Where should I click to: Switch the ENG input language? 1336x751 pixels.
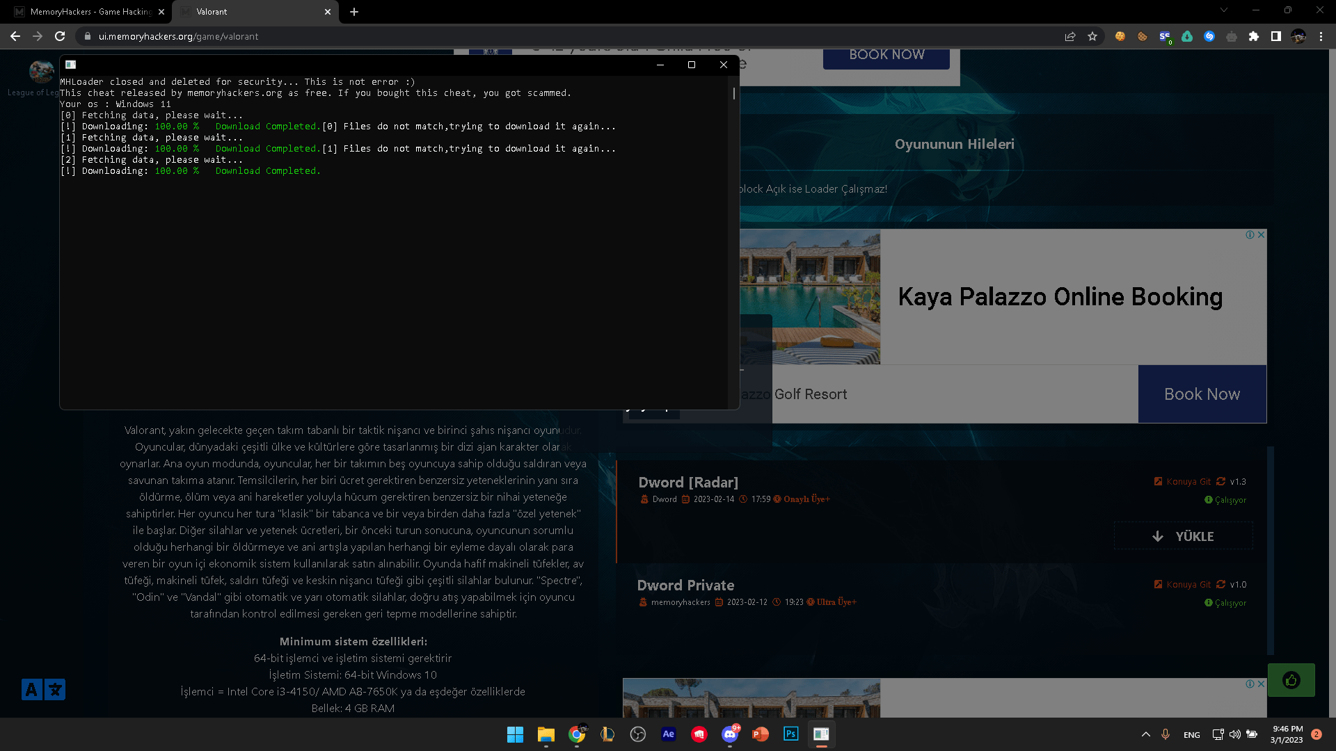(1191, 735)
